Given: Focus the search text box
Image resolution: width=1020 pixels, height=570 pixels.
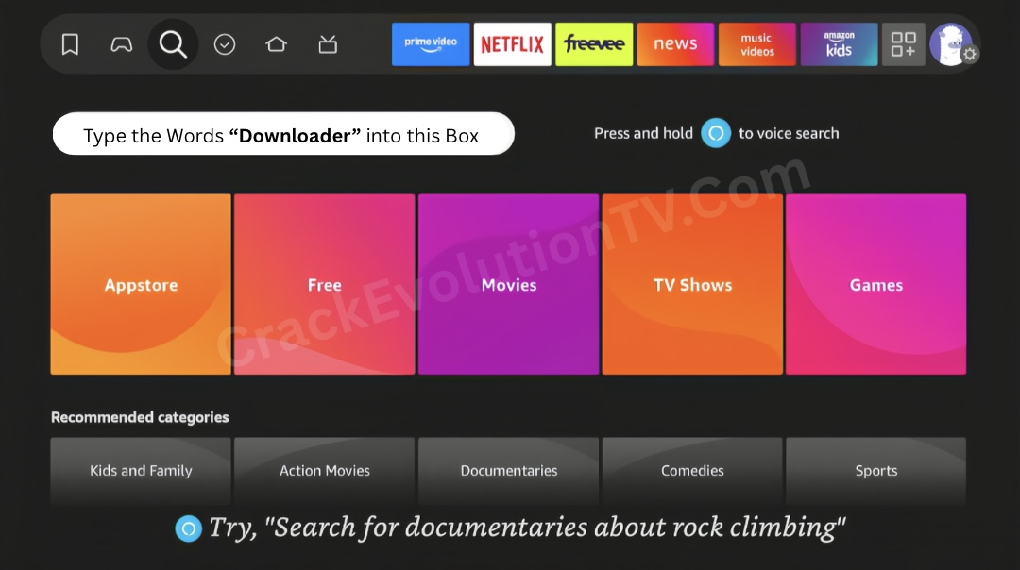Looking at the screenshot, I should [x=283, y=134].
